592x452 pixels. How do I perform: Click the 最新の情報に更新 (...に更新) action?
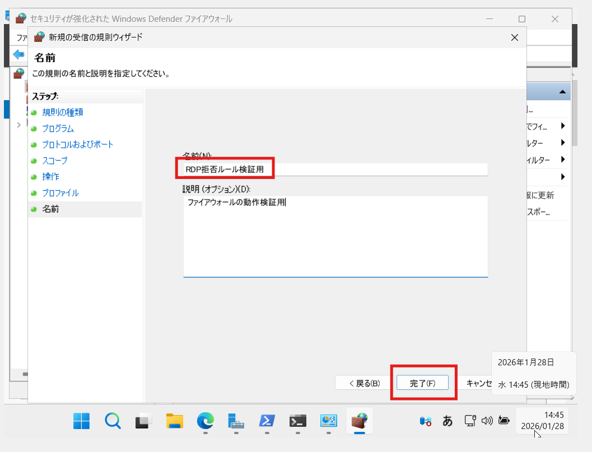(540, 195)
